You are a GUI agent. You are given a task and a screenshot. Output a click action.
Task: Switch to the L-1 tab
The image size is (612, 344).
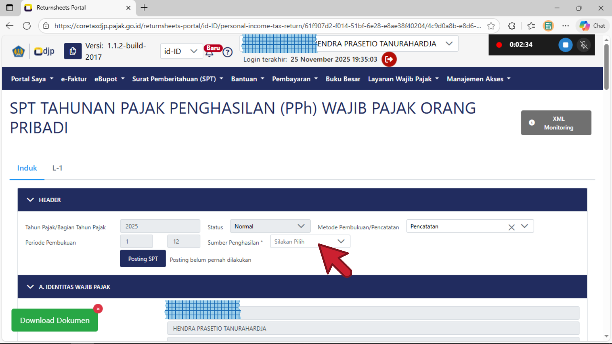click(x=57, y=168)
